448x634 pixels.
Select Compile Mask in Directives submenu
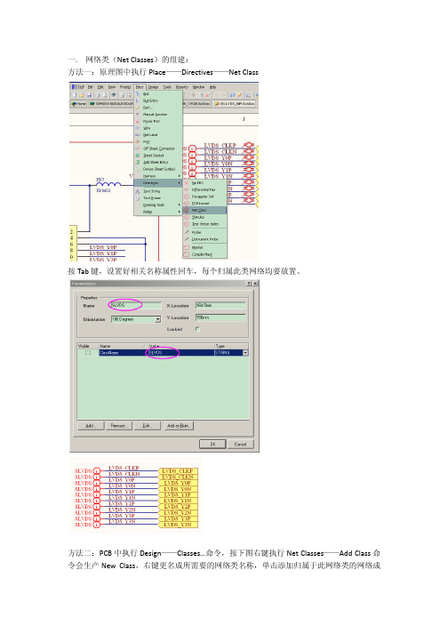pyautogui.click(x=204, y=254)
